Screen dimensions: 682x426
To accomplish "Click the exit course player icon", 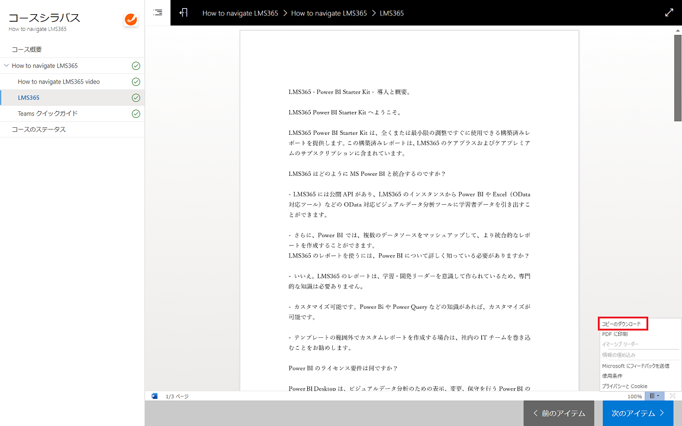I will (184, 12).
